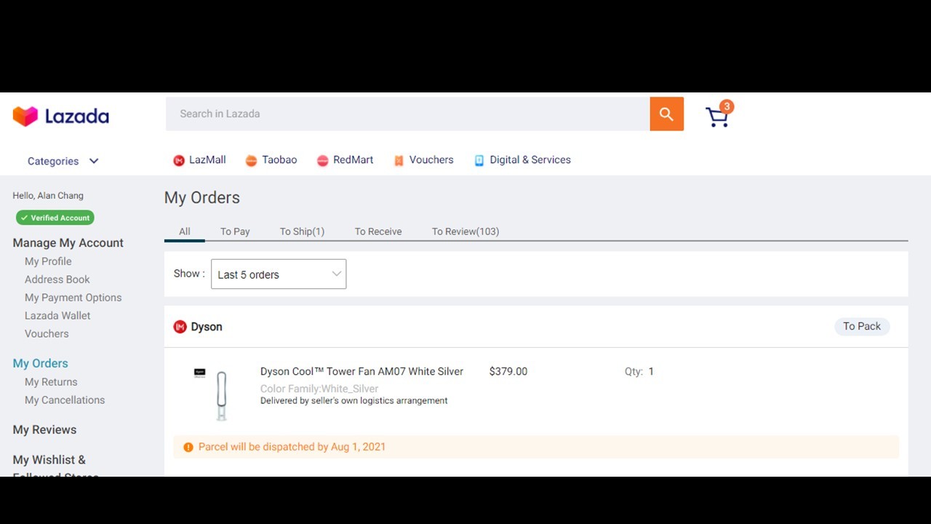
Task: Open the Vouchers link in top navigation
Action: [x=431, y=160]
